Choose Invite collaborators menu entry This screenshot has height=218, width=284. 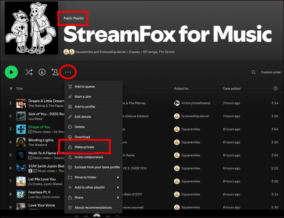94,157
